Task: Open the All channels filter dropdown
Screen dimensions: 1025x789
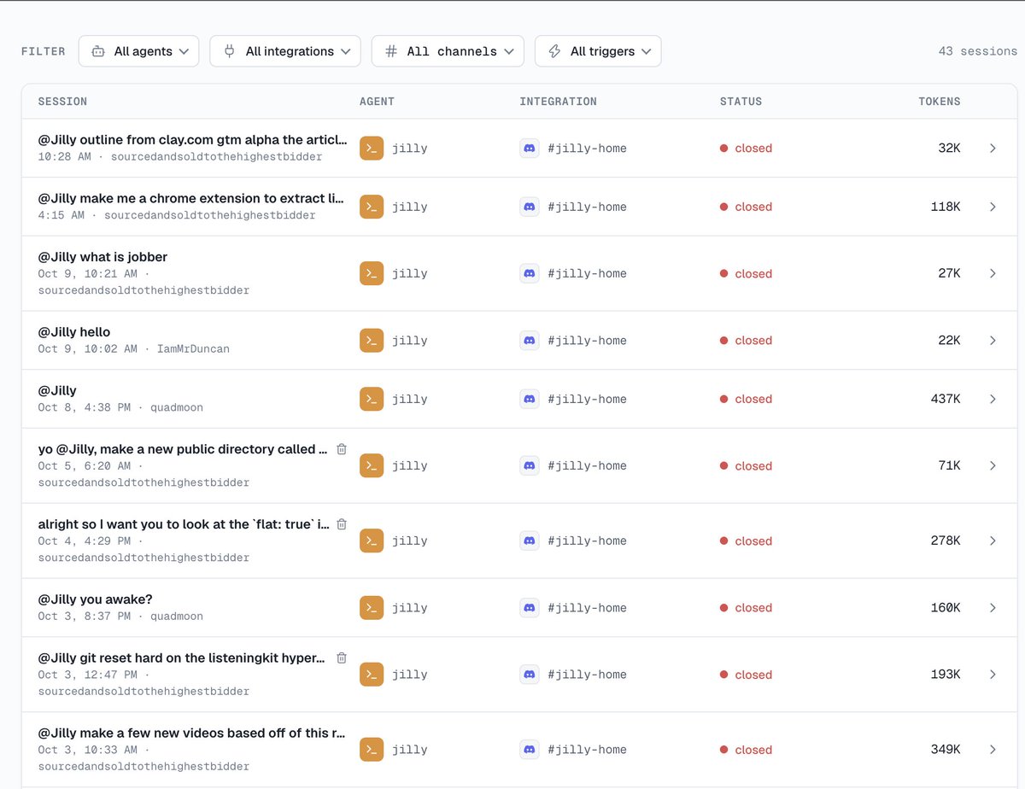Action: click(x=448, y=51)
